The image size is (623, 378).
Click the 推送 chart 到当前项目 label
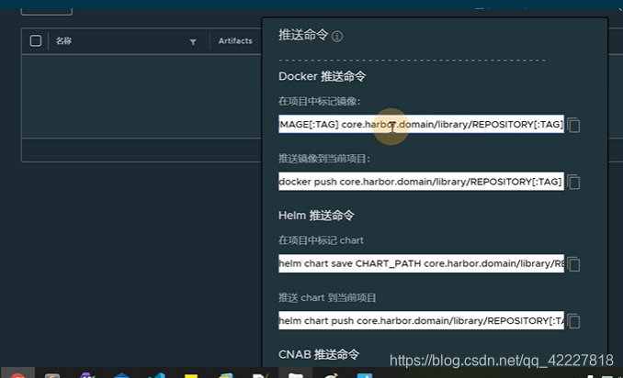327,297
